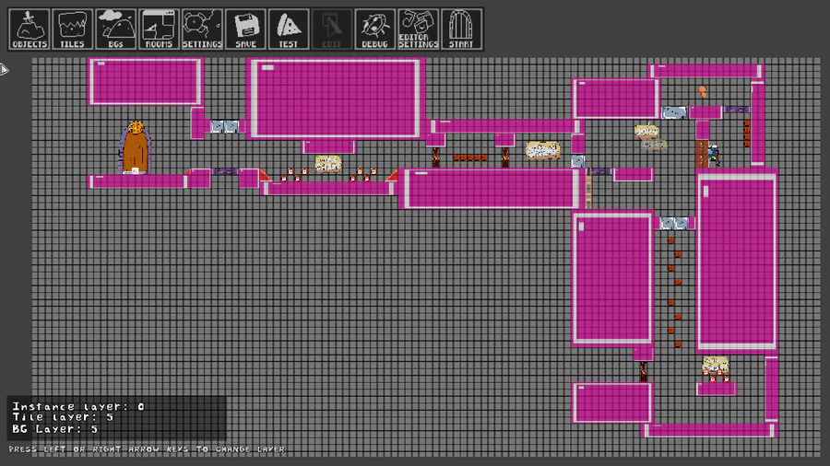The image size is (830, 466).
Task: Open the BGs background menu
Action: (x=116, y=29)
